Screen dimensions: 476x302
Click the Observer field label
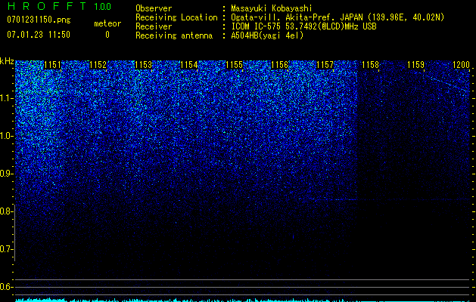click(154, 8)
